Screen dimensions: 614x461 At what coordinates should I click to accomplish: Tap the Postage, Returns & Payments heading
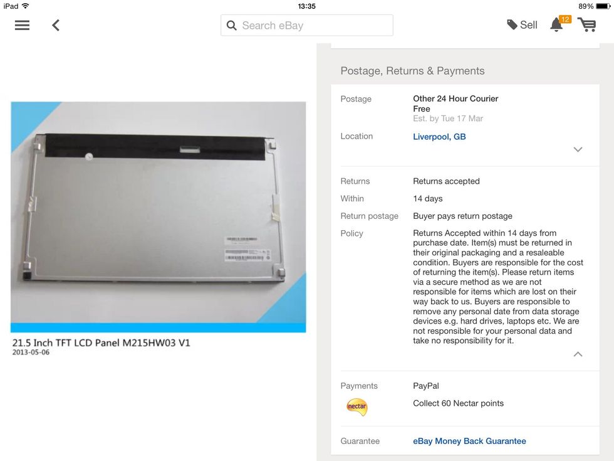[x=412, y=71]
